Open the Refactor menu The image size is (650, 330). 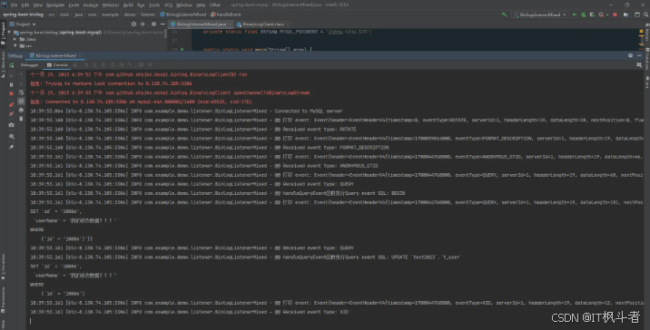coord(111,5)
